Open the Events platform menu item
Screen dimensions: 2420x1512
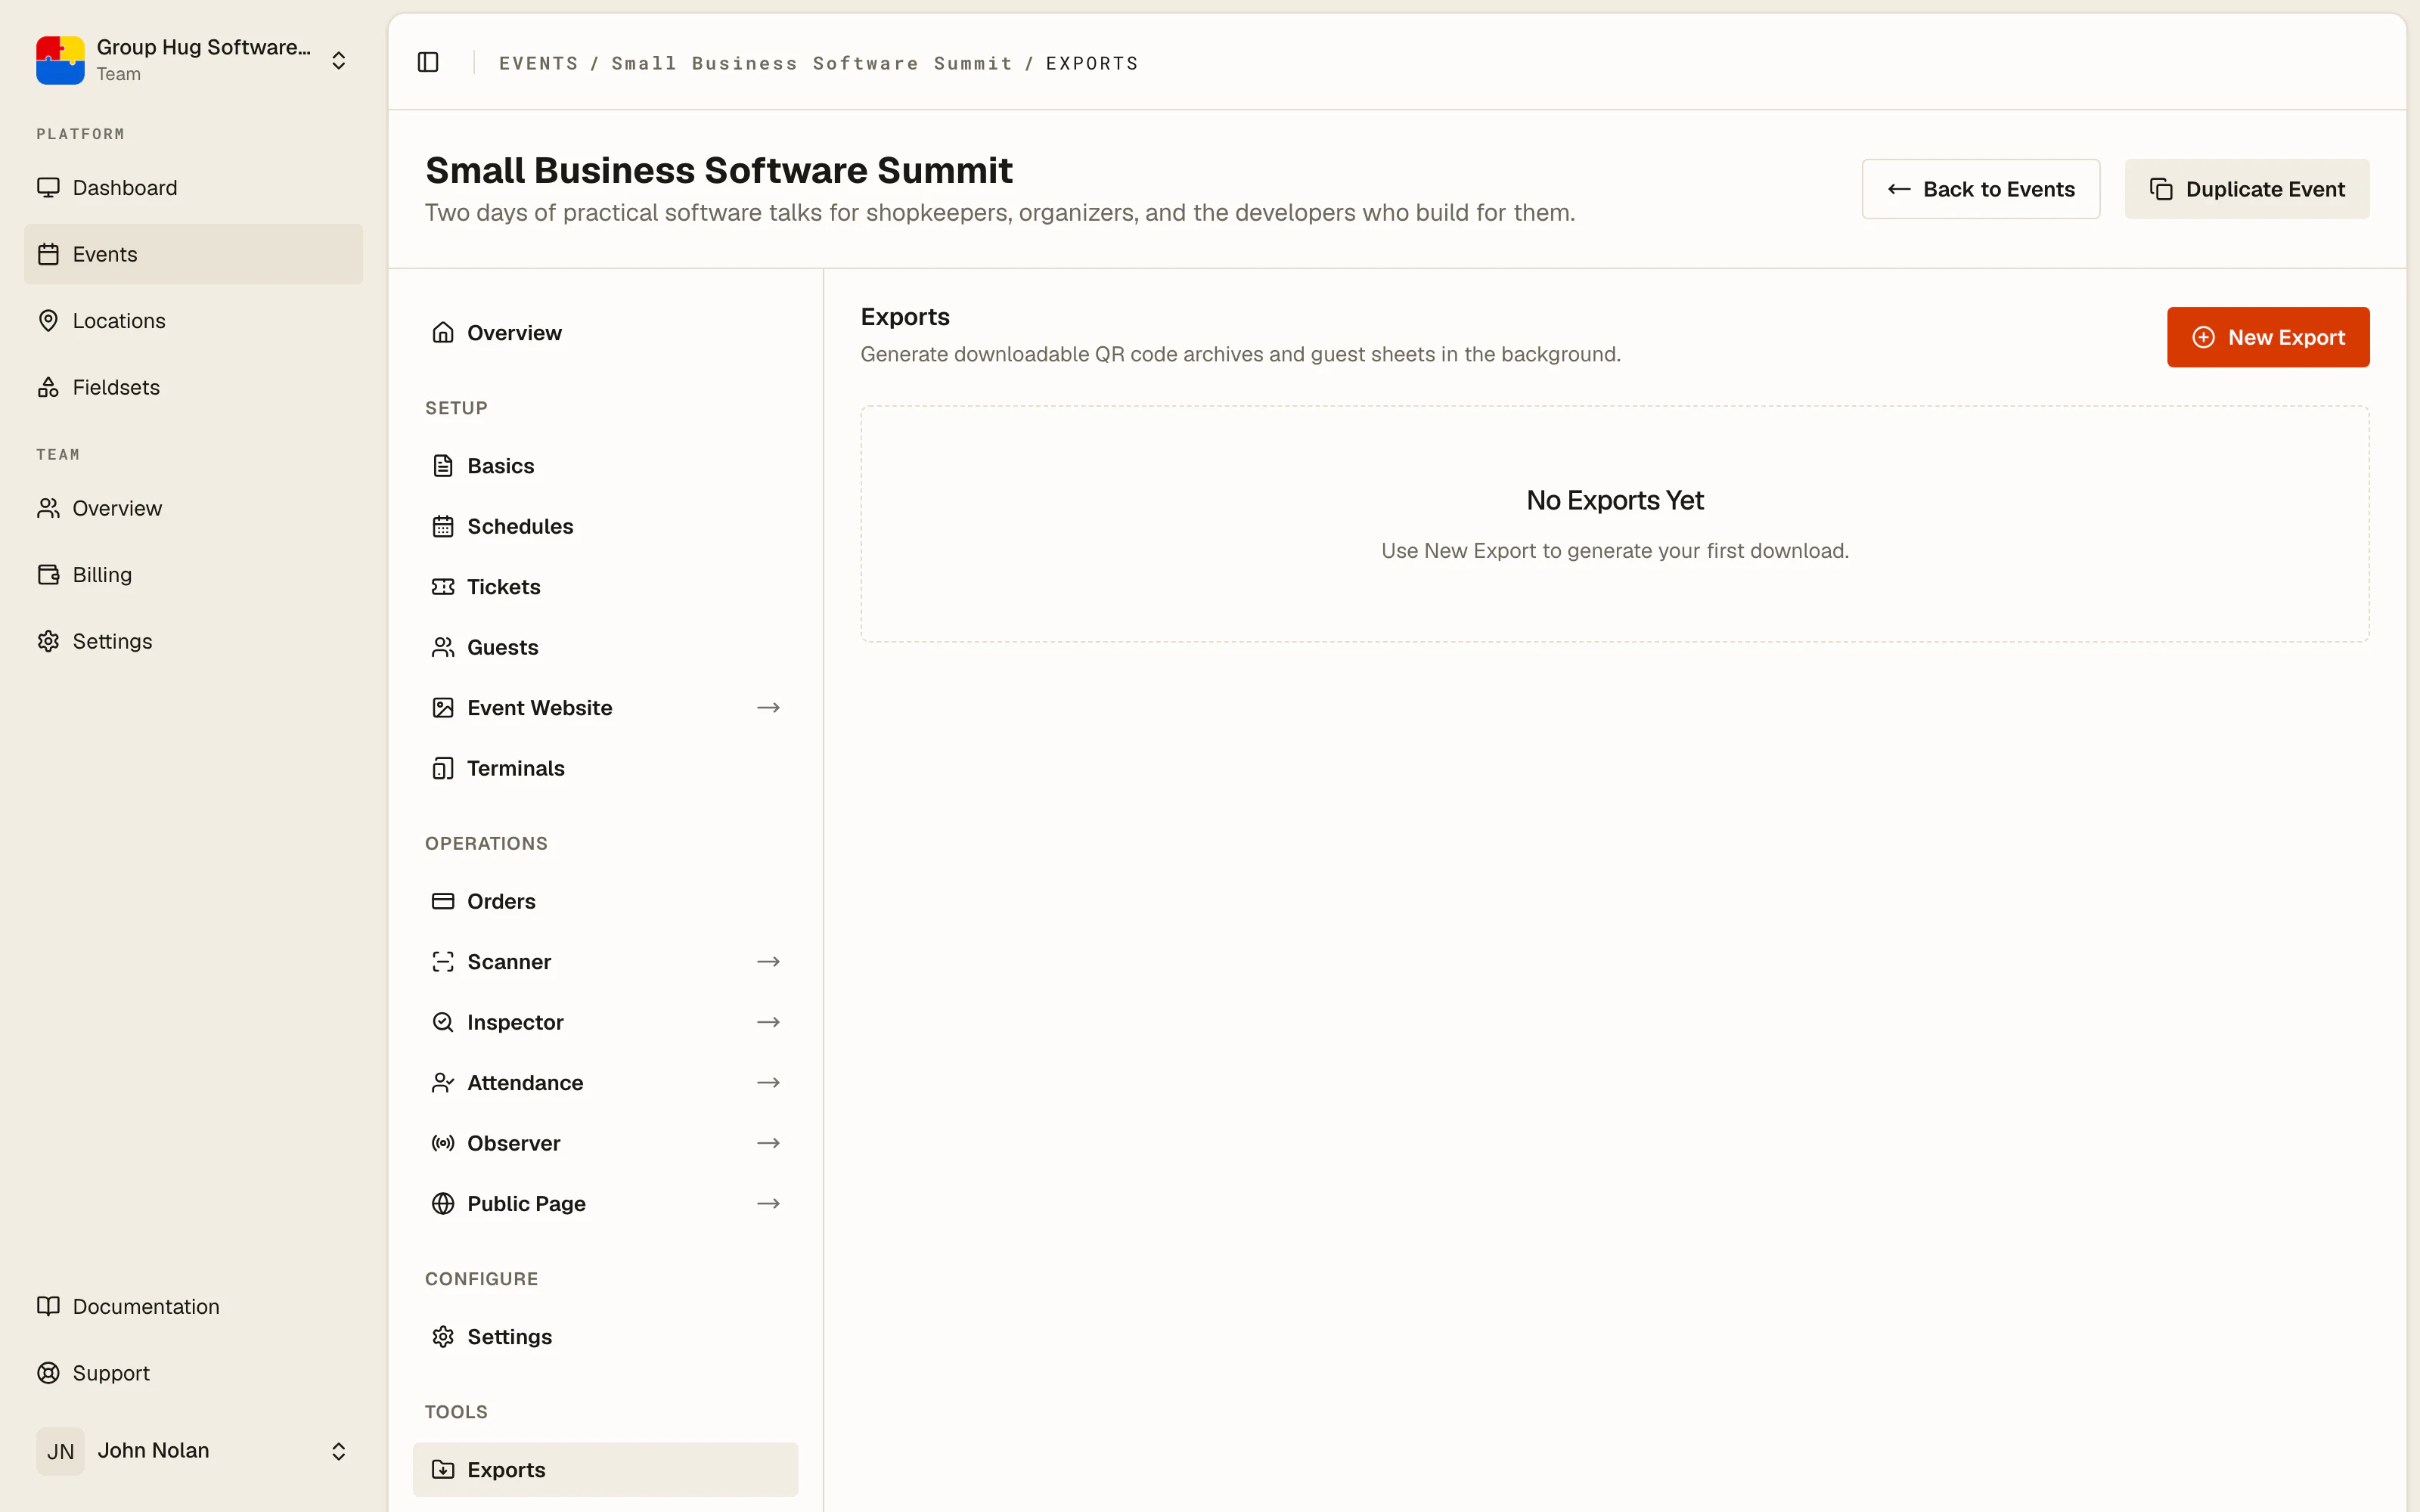[193, 254]
